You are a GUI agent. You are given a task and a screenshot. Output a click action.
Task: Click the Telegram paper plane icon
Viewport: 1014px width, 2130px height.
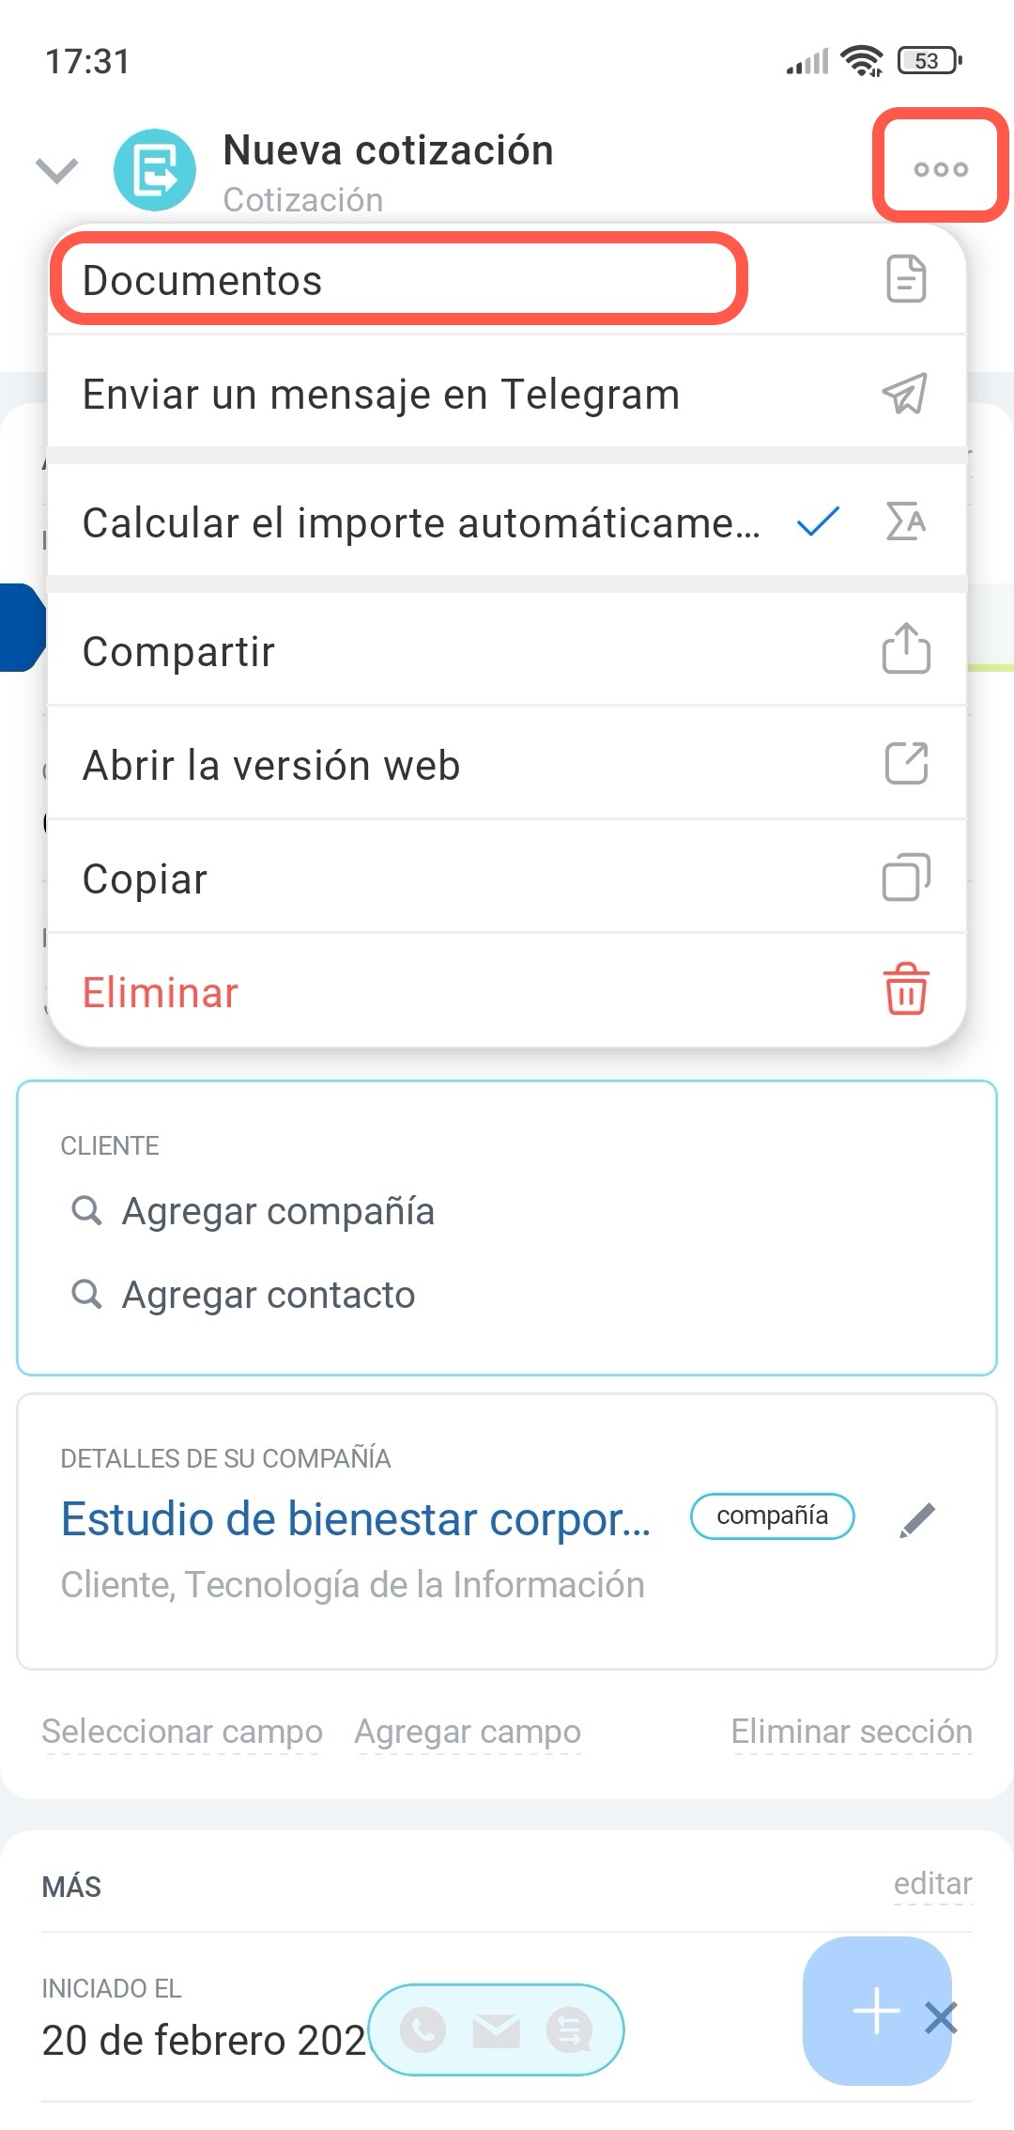(x=905, y=394)
